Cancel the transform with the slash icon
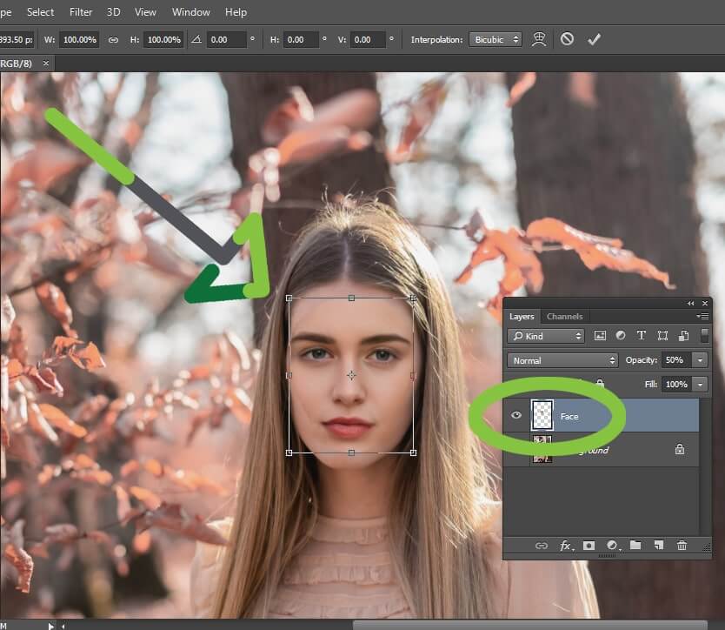 tap(566, 38)
